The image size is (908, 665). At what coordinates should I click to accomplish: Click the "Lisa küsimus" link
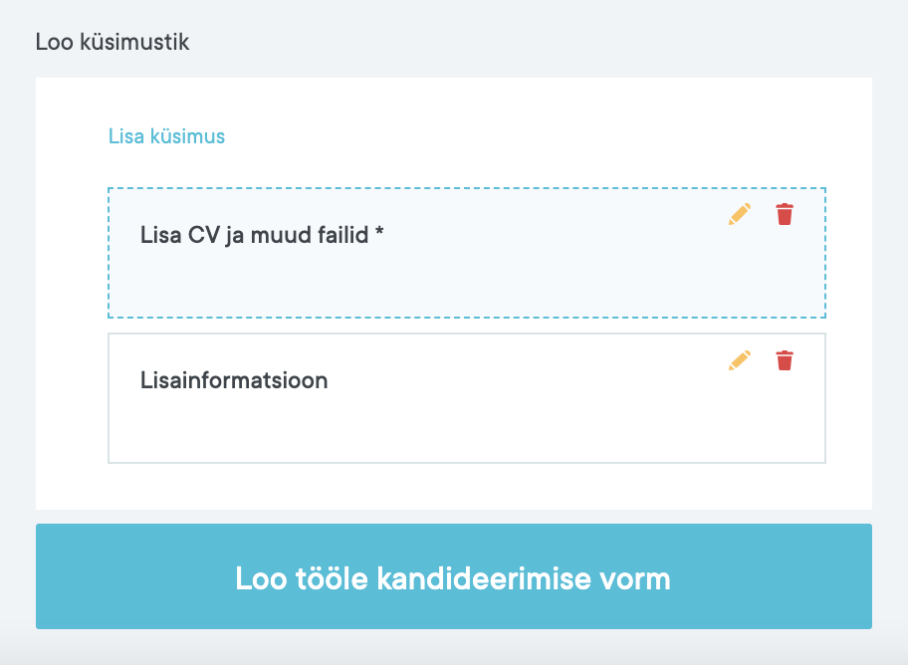click(x=166, y=136)
